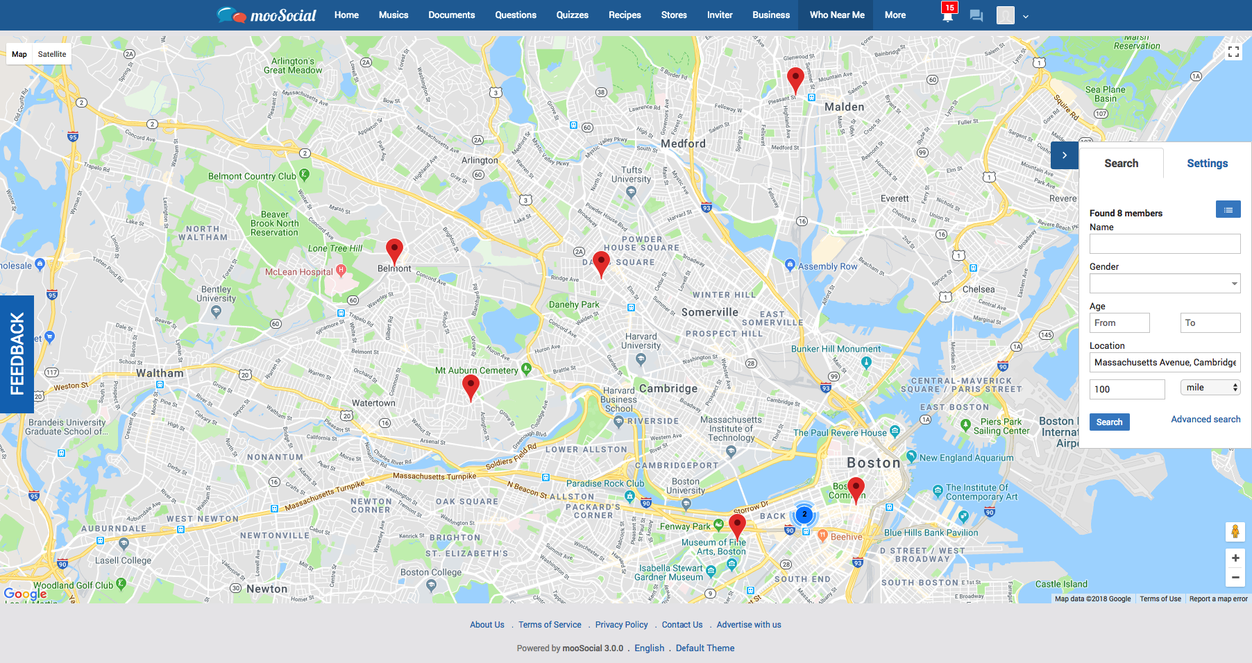Click the Bunker Hill Monument marker
This screenshot has width=1252, height=663.
(x=866, y=361)
